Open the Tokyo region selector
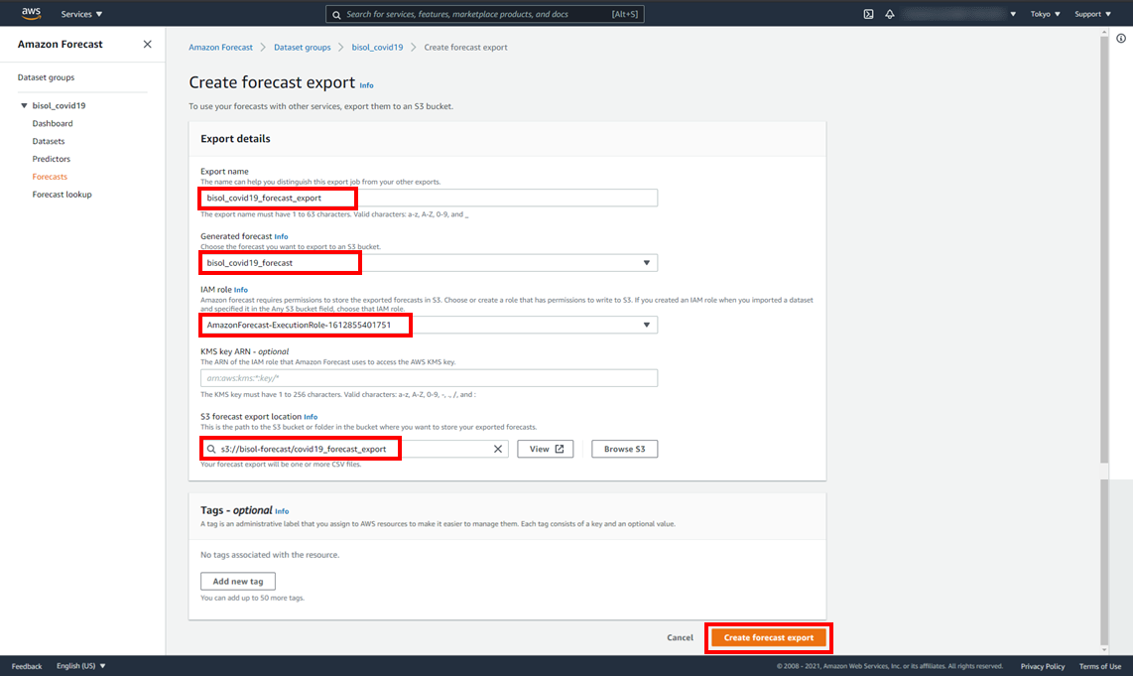1133x676 pixels. coord(1045,14)
